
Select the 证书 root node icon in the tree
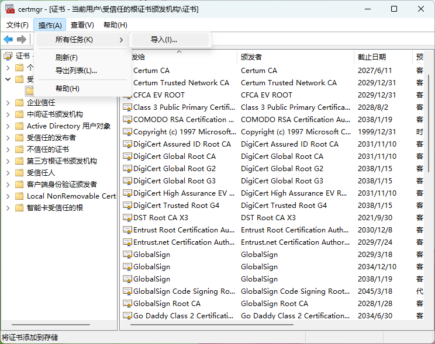[8, 56]
